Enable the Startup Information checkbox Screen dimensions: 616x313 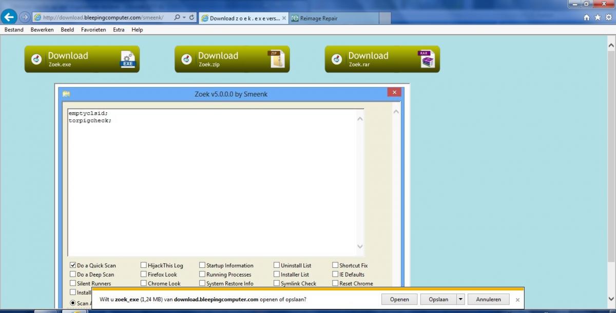pos(202,265)
